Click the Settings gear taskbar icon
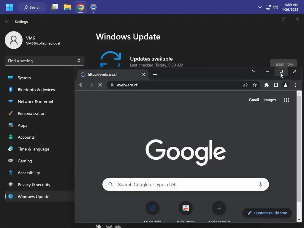Image resolution: width=304 pixels, height=228 pixels. (x=93, y=7)
